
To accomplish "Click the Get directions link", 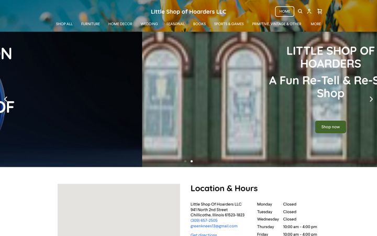I will (x=204, y=234).
